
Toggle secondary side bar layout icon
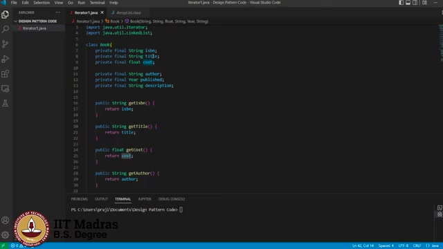(415, 3)
